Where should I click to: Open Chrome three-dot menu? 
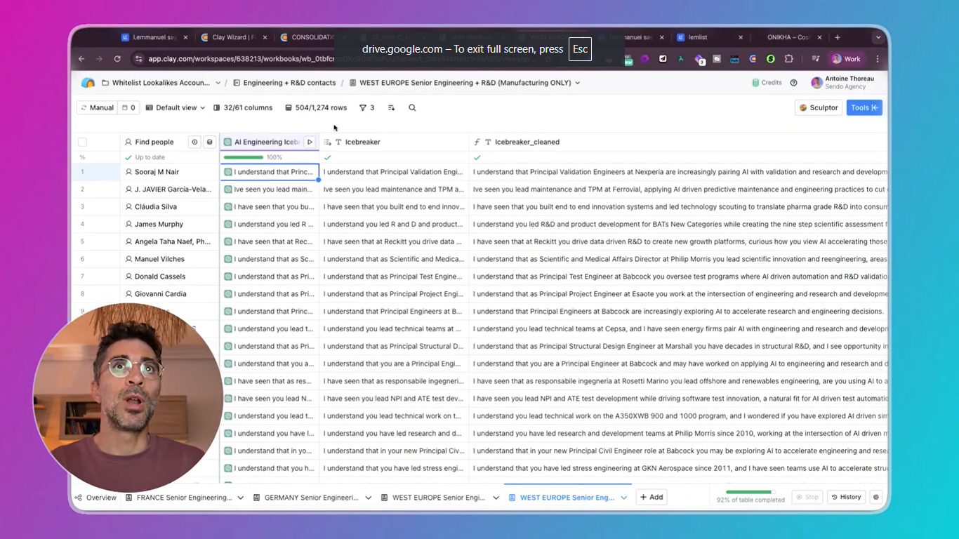pyautogui.click(x=877, y=59)
